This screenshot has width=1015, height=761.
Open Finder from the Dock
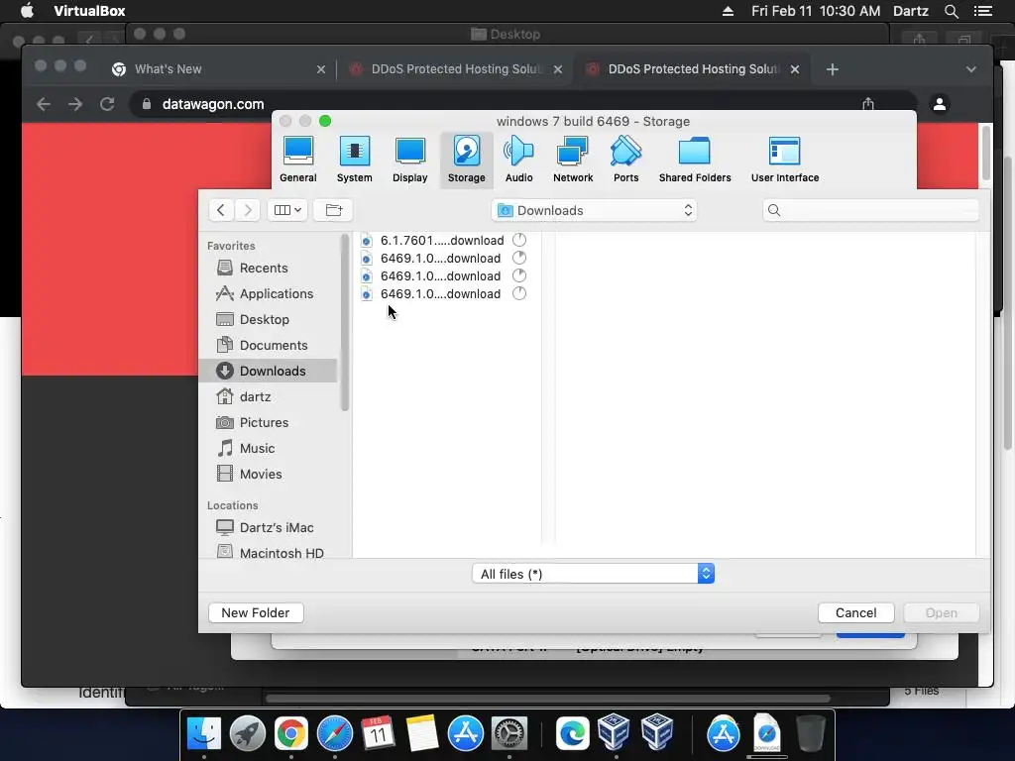[x=204, y=734]
